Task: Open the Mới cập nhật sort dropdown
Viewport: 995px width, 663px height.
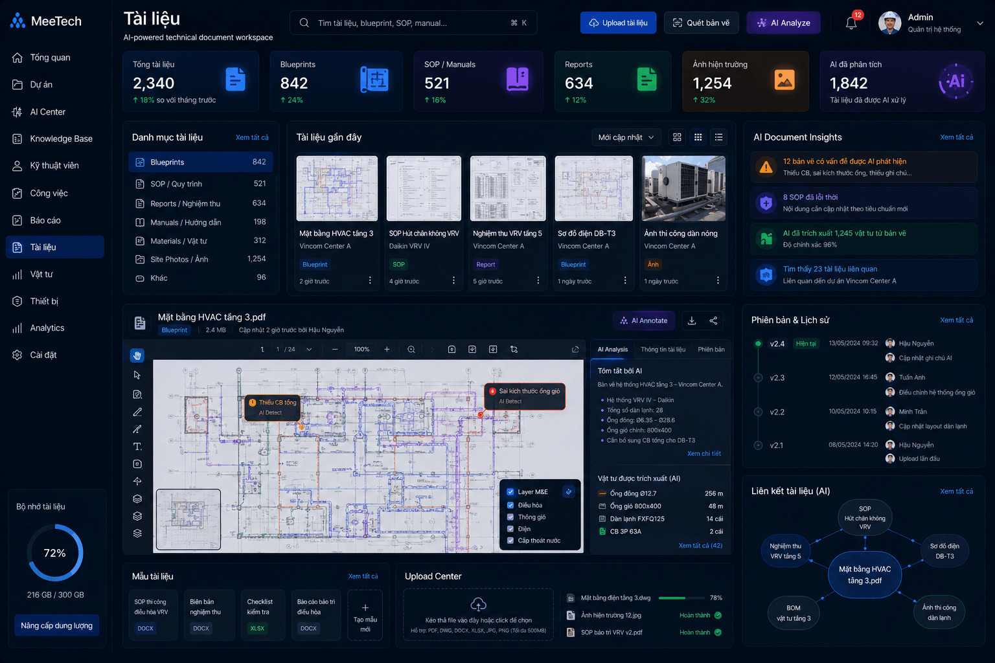Action: click(626, 137)
